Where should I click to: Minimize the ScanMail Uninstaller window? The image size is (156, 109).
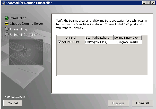[x=144, y=3]
